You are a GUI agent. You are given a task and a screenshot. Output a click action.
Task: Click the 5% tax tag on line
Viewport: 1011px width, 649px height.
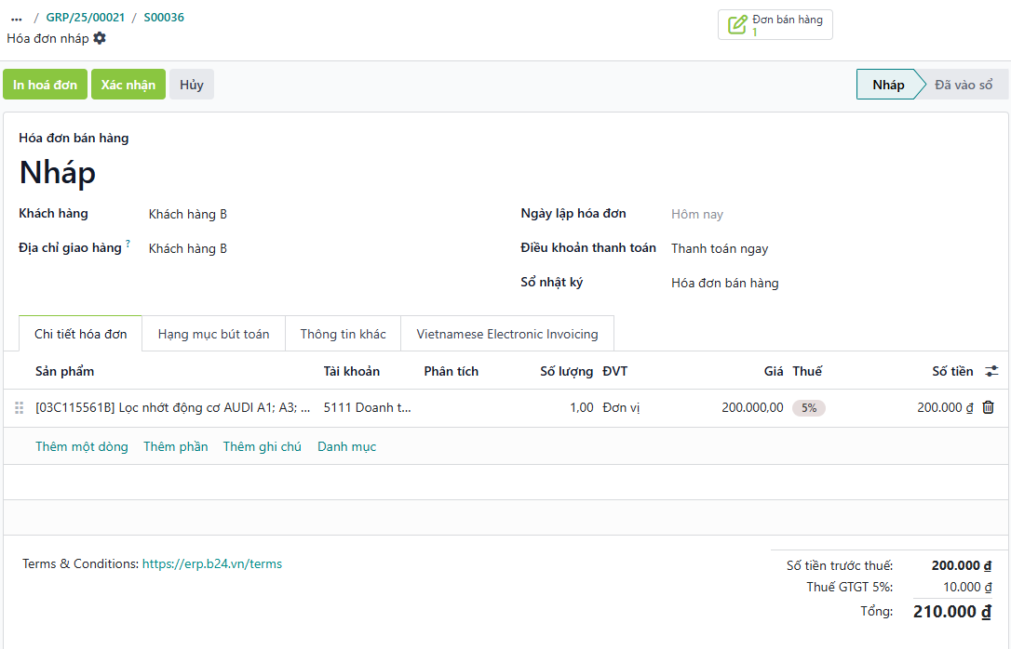tap(809, 407)
